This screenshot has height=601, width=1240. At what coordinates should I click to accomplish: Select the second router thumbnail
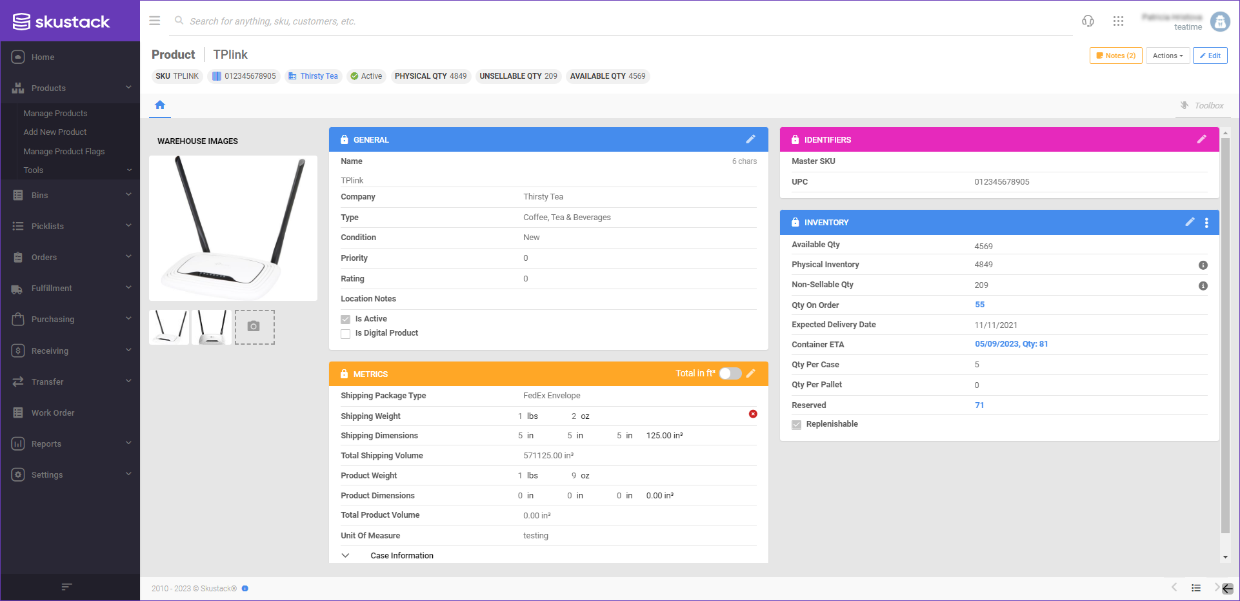click(x=212, y=327)
